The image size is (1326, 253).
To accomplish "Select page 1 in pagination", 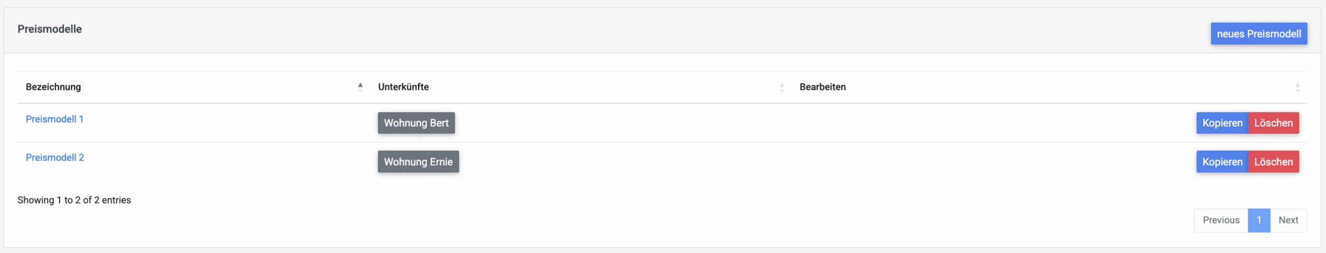I will 1259,220.
